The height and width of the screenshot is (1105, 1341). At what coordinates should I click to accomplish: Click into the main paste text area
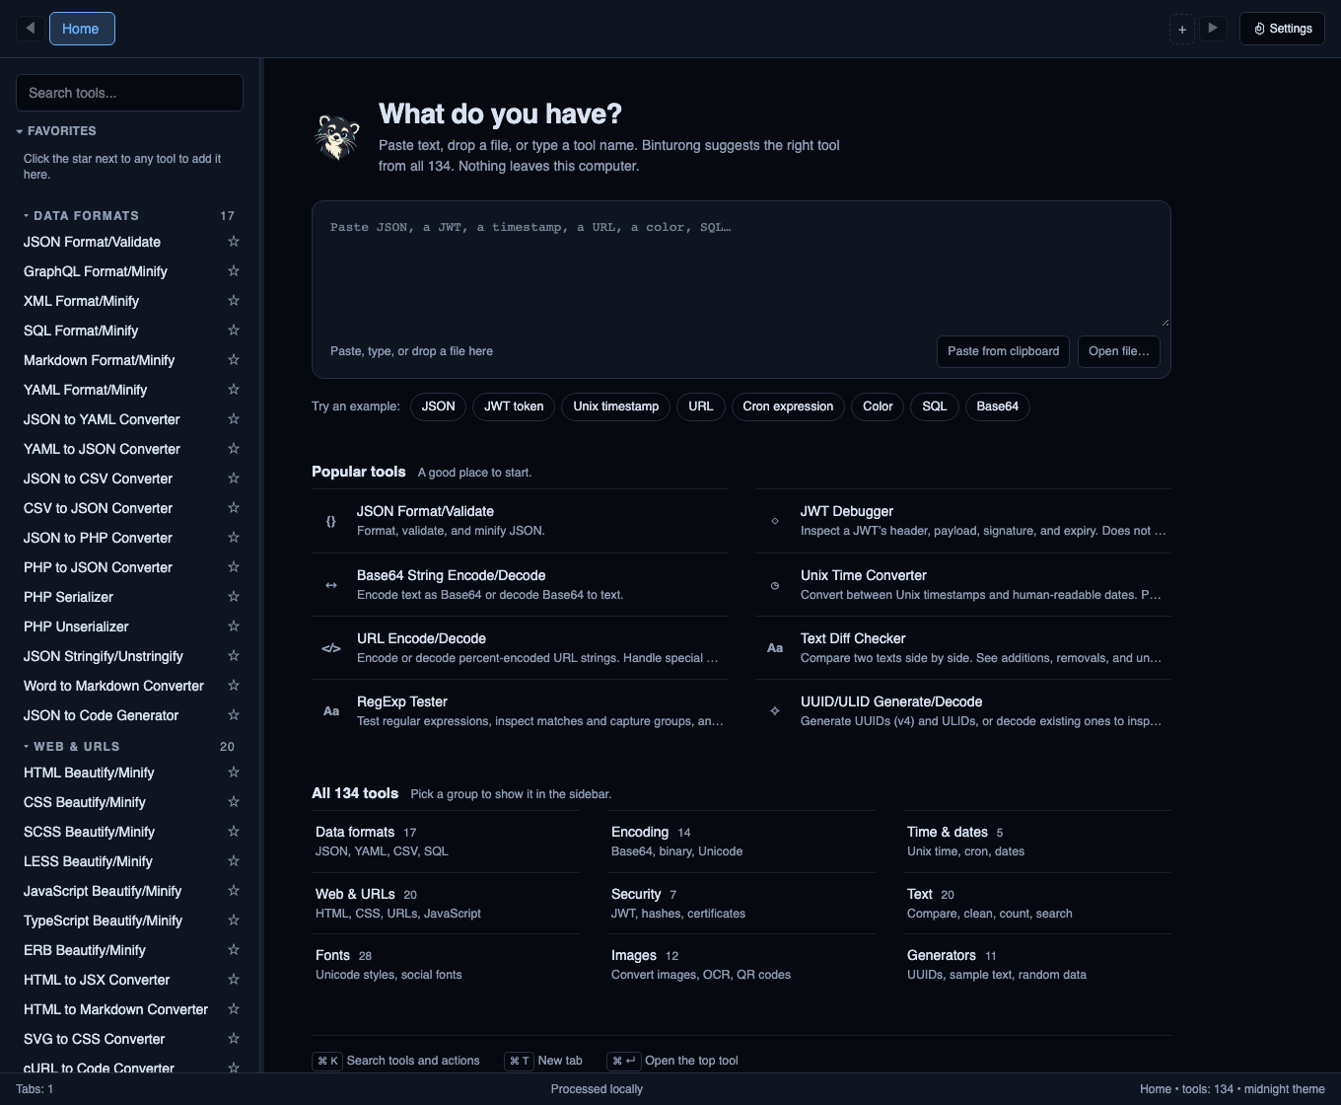[x=741, y=266]
